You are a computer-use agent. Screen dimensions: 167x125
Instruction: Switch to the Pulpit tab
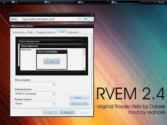[30, 32]
